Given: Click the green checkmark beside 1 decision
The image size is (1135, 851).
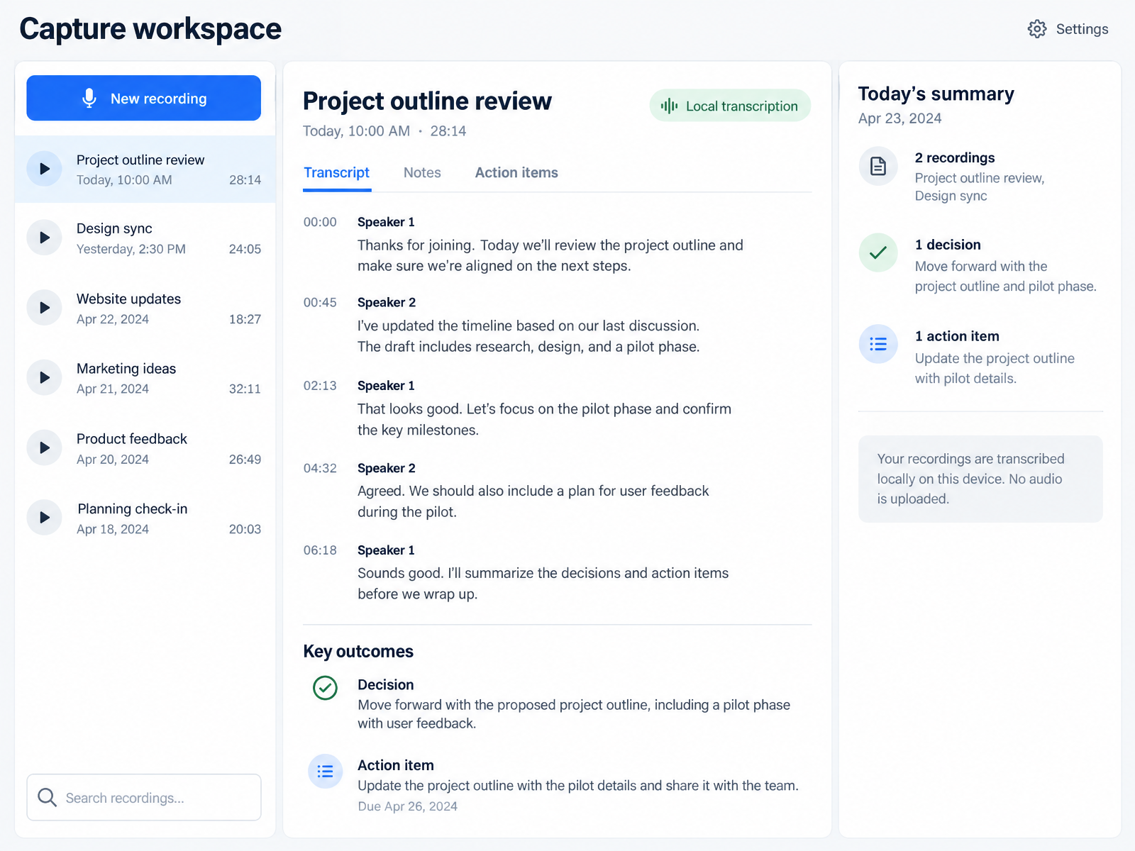Looking at the screenshot, I should (878, 252).
